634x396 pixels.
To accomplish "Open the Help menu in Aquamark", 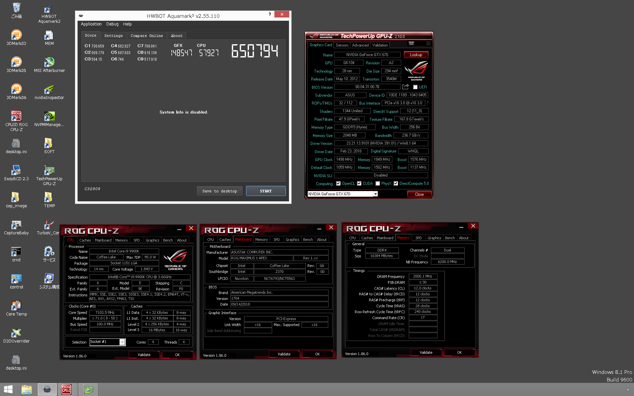I will (127, 24).
